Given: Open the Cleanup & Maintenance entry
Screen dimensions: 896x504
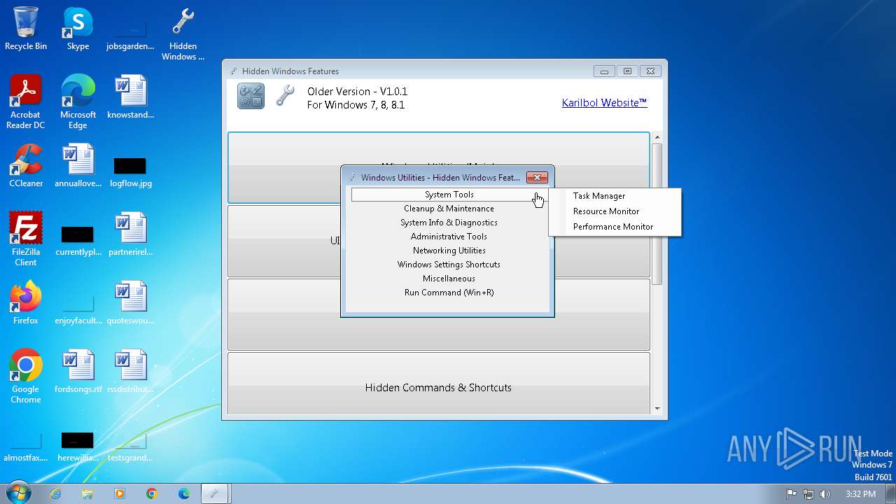Looking at the screenshot, I should pos(449,209).
